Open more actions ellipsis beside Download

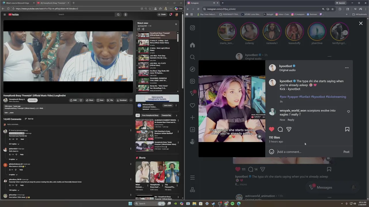pyautogui.click(x=131, y=100)
